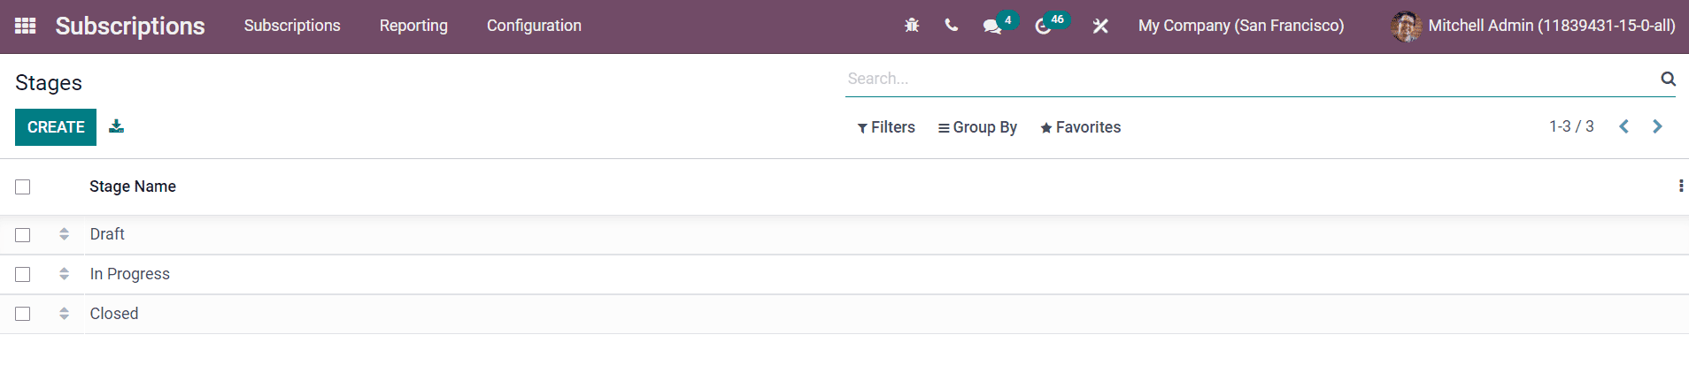Click the wrench tools icon

(1100, 26)
